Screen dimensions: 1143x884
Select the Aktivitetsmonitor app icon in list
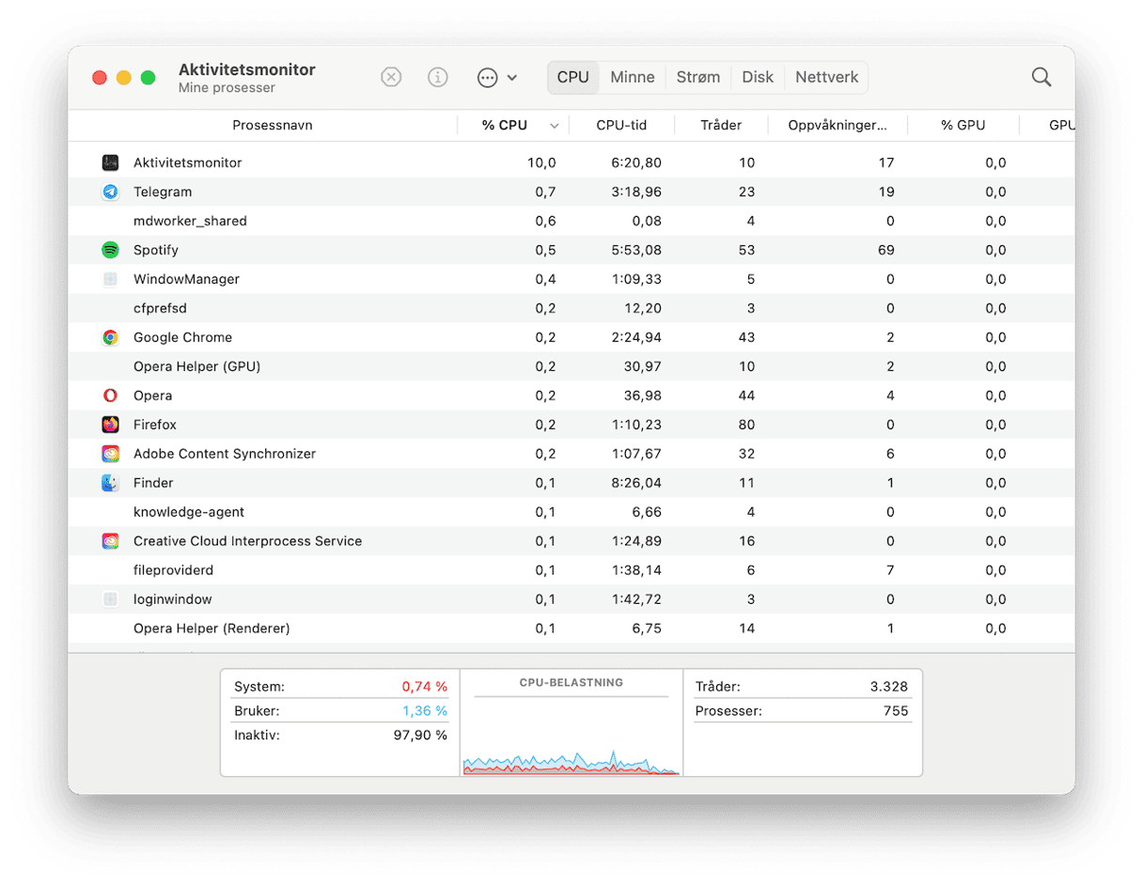110,163
